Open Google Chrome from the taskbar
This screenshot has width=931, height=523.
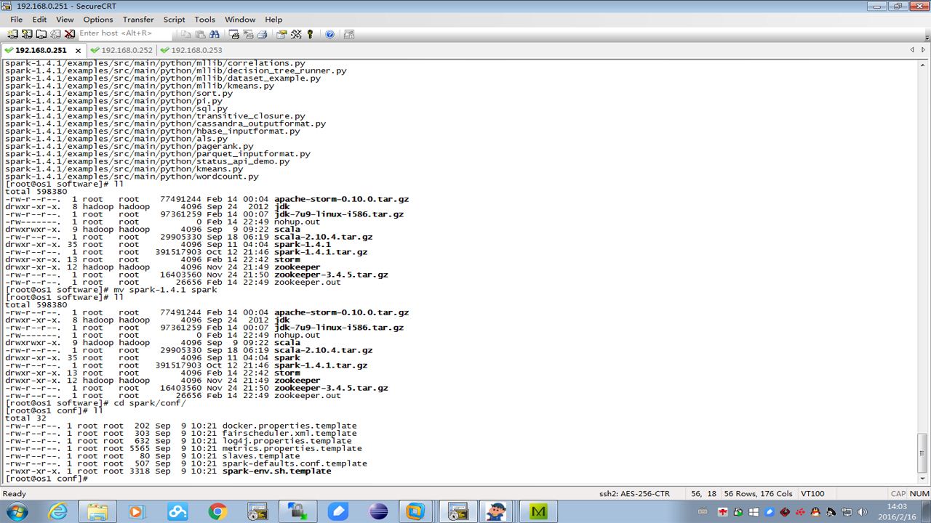coord(217,511)
